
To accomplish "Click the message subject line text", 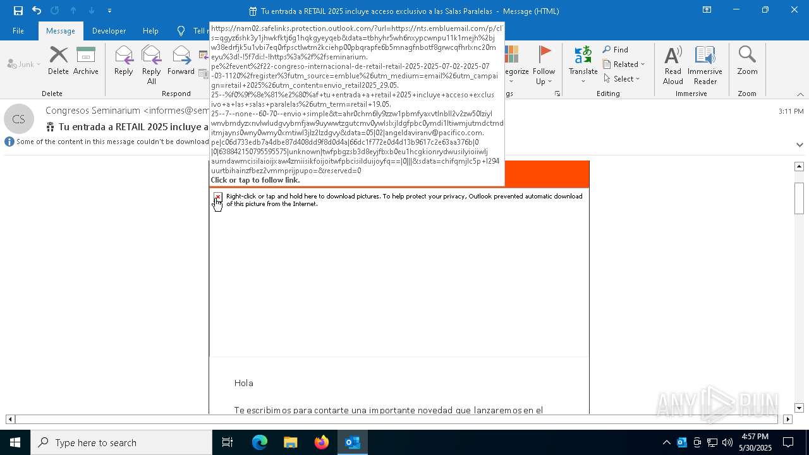I will coord(133,127).
